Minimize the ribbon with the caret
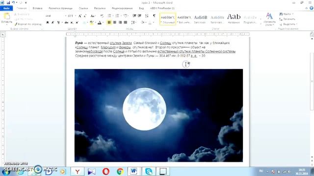 coord(306,8)
